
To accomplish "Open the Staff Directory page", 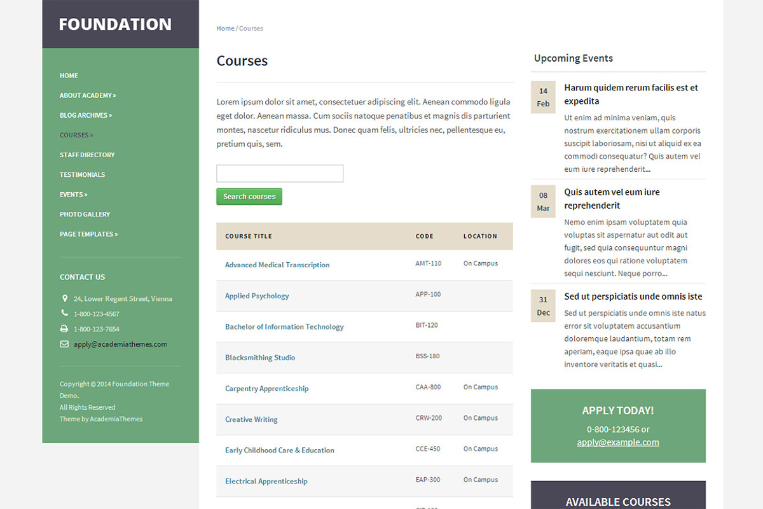I will 87,154.
